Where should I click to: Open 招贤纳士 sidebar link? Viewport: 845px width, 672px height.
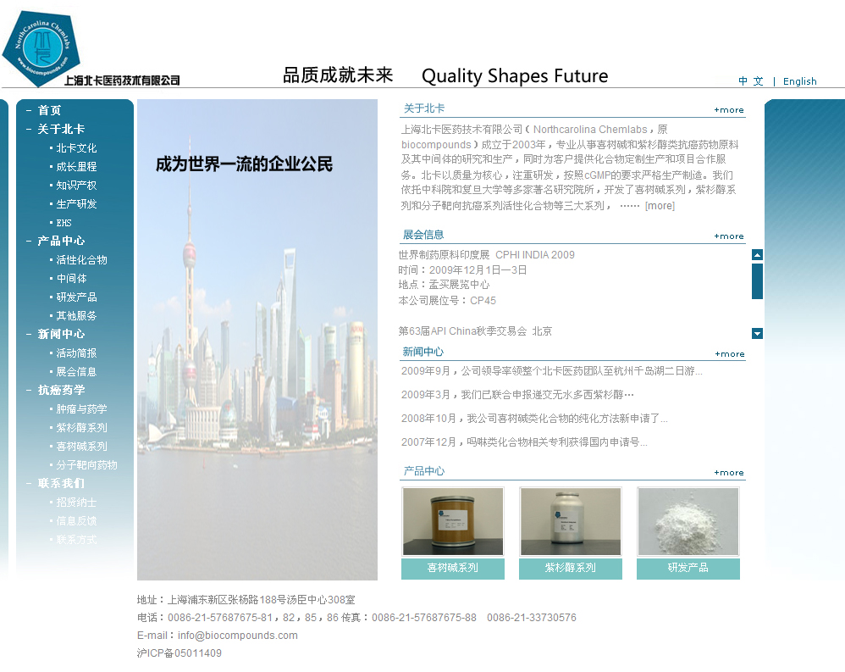tap(76, 503)
